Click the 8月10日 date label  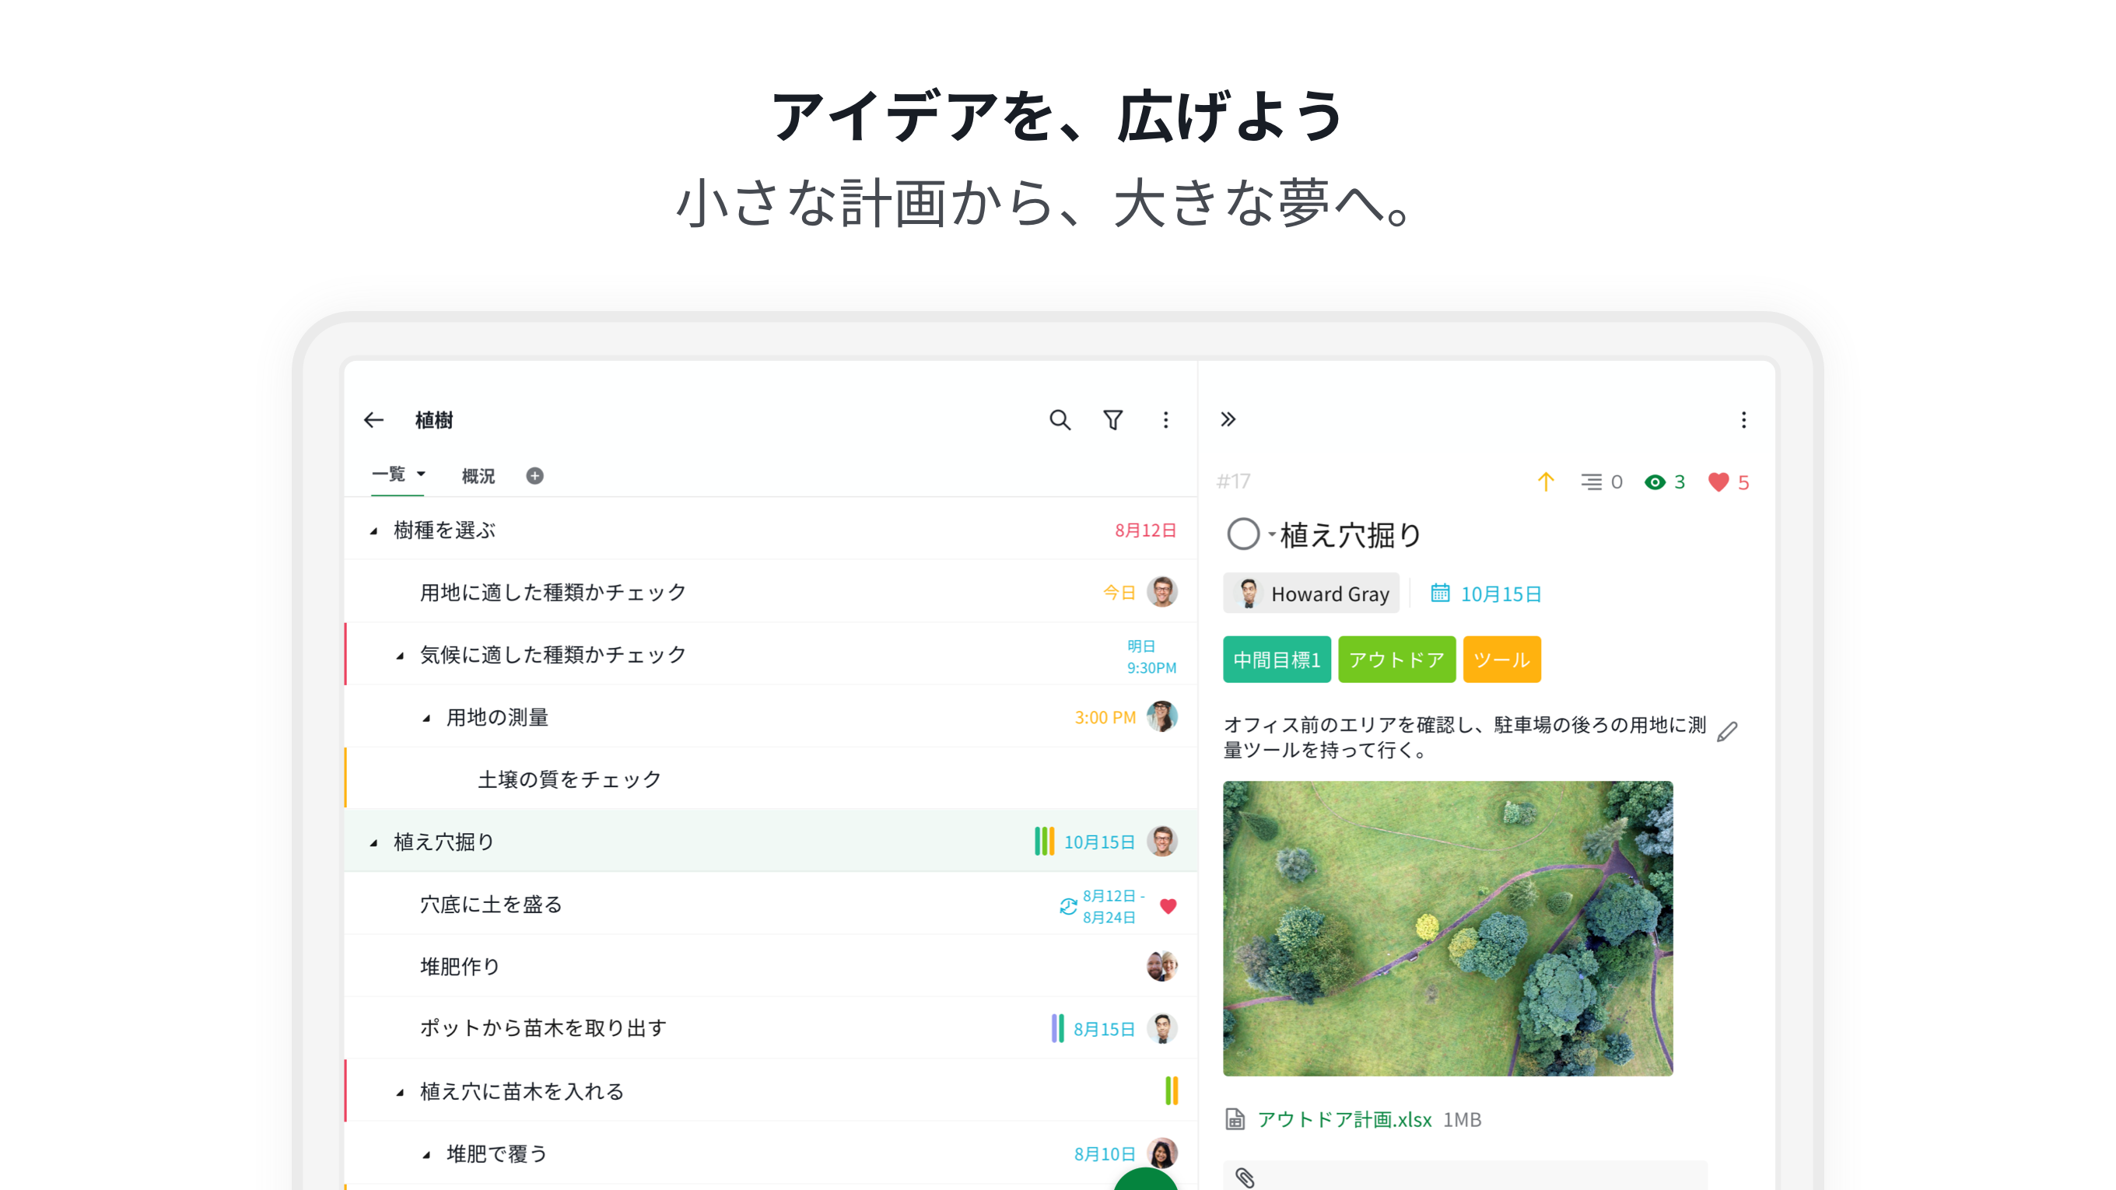(x=1104, y=1154)
